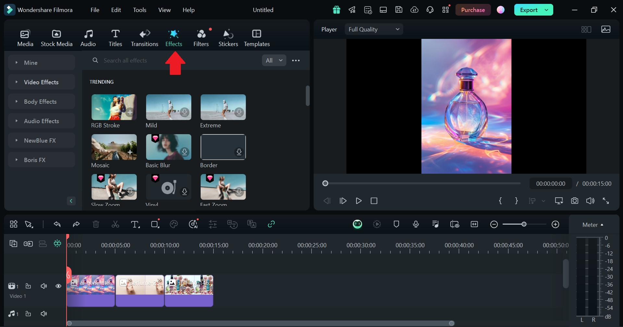Click the Mark Out brace icon
This screenshot has height=327, width=623.
pos(516,201)
